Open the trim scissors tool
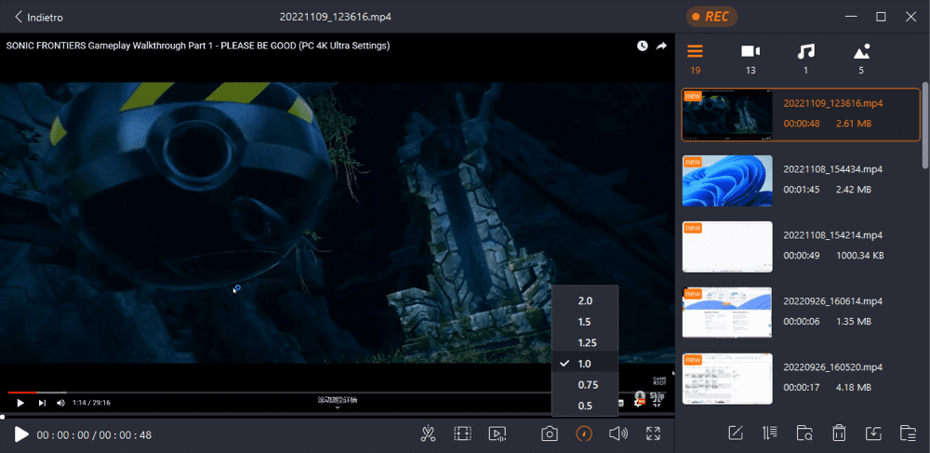The width and height of the screenshot is (930, 453). tap(428, 434)
